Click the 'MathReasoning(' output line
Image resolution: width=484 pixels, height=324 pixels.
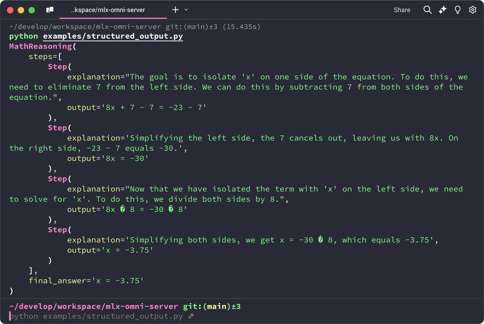point(43,46)
